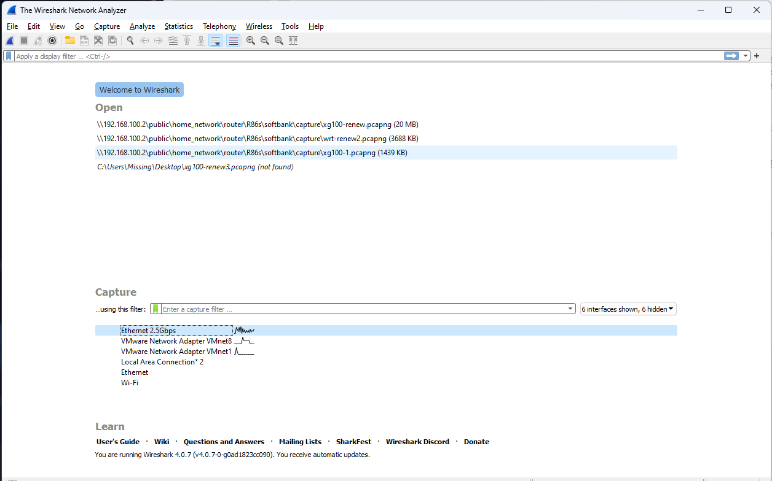Open the Edit menu
This screenshot has width=772, height=481.
[34, 26]
